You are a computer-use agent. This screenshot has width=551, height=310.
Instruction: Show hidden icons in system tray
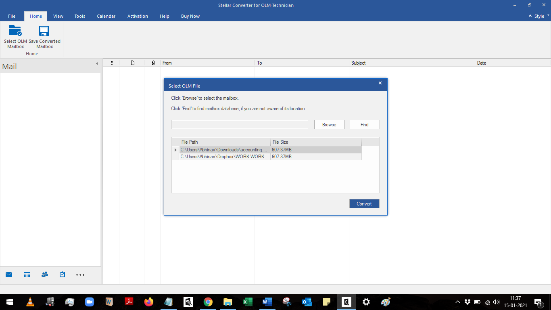458,302
